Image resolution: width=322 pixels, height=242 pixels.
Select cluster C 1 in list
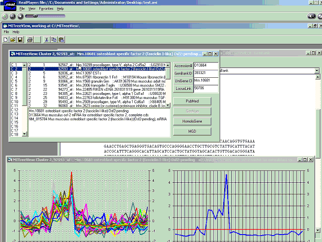pyautogui.click(x=16, y=65)
